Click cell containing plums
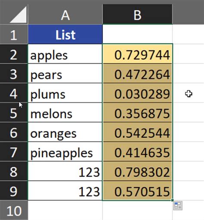 coord(65,93)
